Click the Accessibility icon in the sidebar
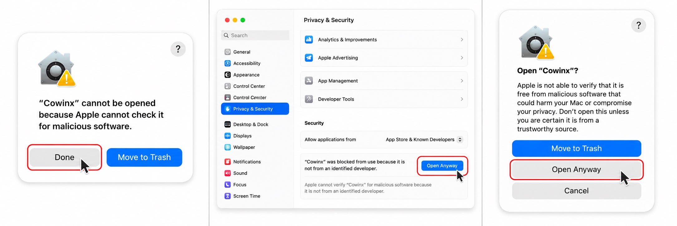The image size is (677, 226). coord(227,63)
